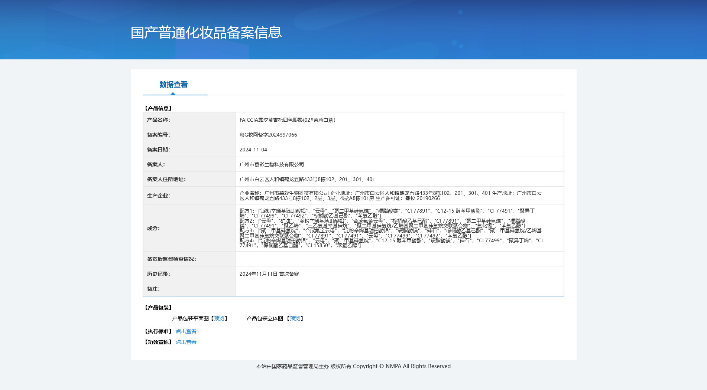Select the 生产企业 label cell

[189, 196]
